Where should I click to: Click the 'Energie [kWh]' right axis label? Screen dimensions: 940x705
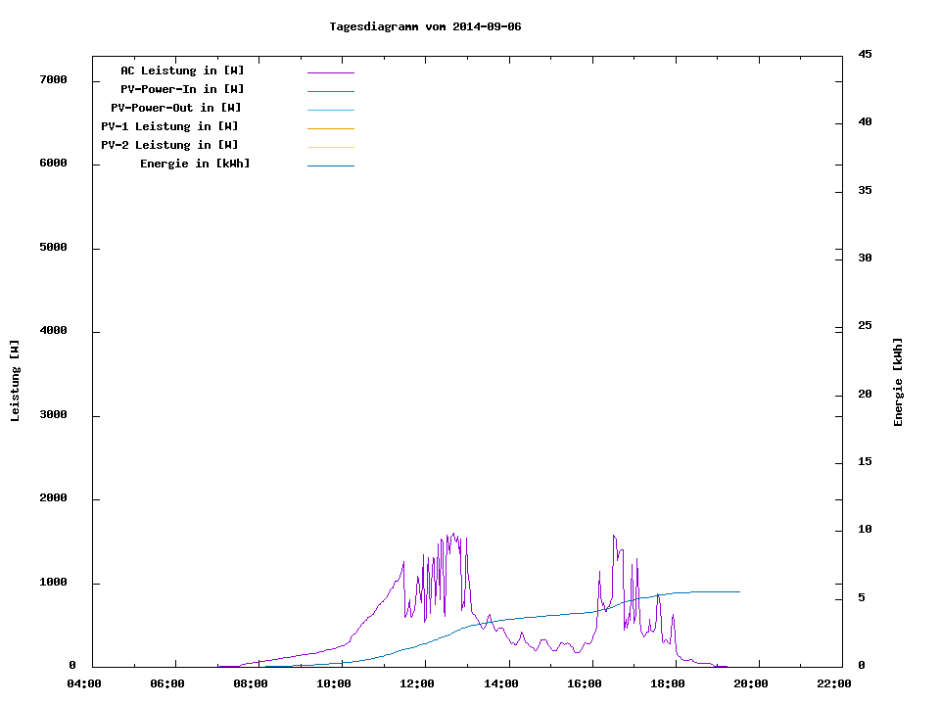point(898,382)
